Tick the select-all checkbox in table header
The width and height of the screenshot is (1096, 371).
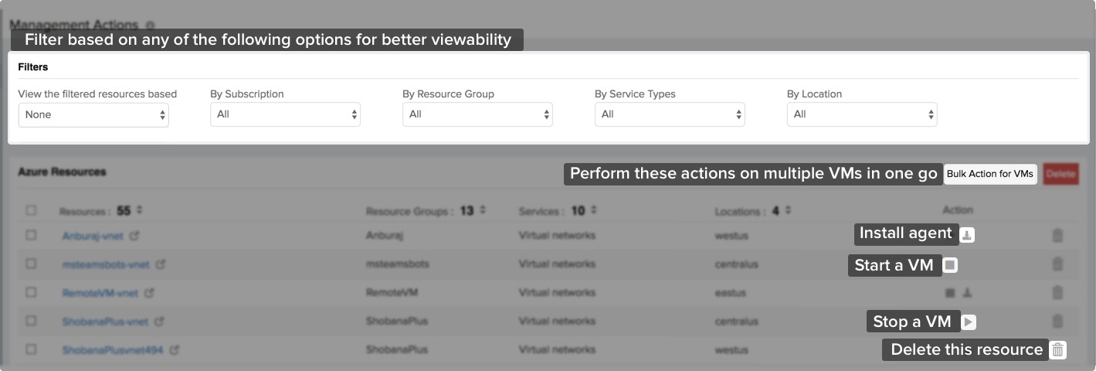(31, 210)
